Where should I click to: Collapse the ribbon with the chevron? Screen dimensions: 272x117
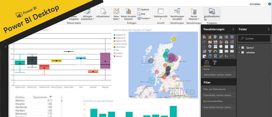pos(265,4)
